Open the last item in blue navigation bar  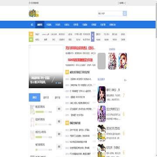[x=113, y=25]
